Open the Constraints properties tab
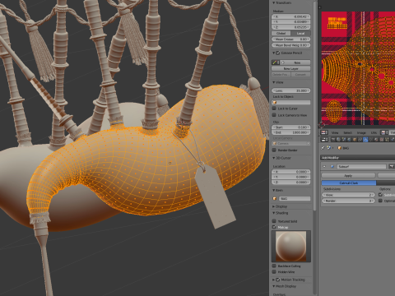 [360, 140]
